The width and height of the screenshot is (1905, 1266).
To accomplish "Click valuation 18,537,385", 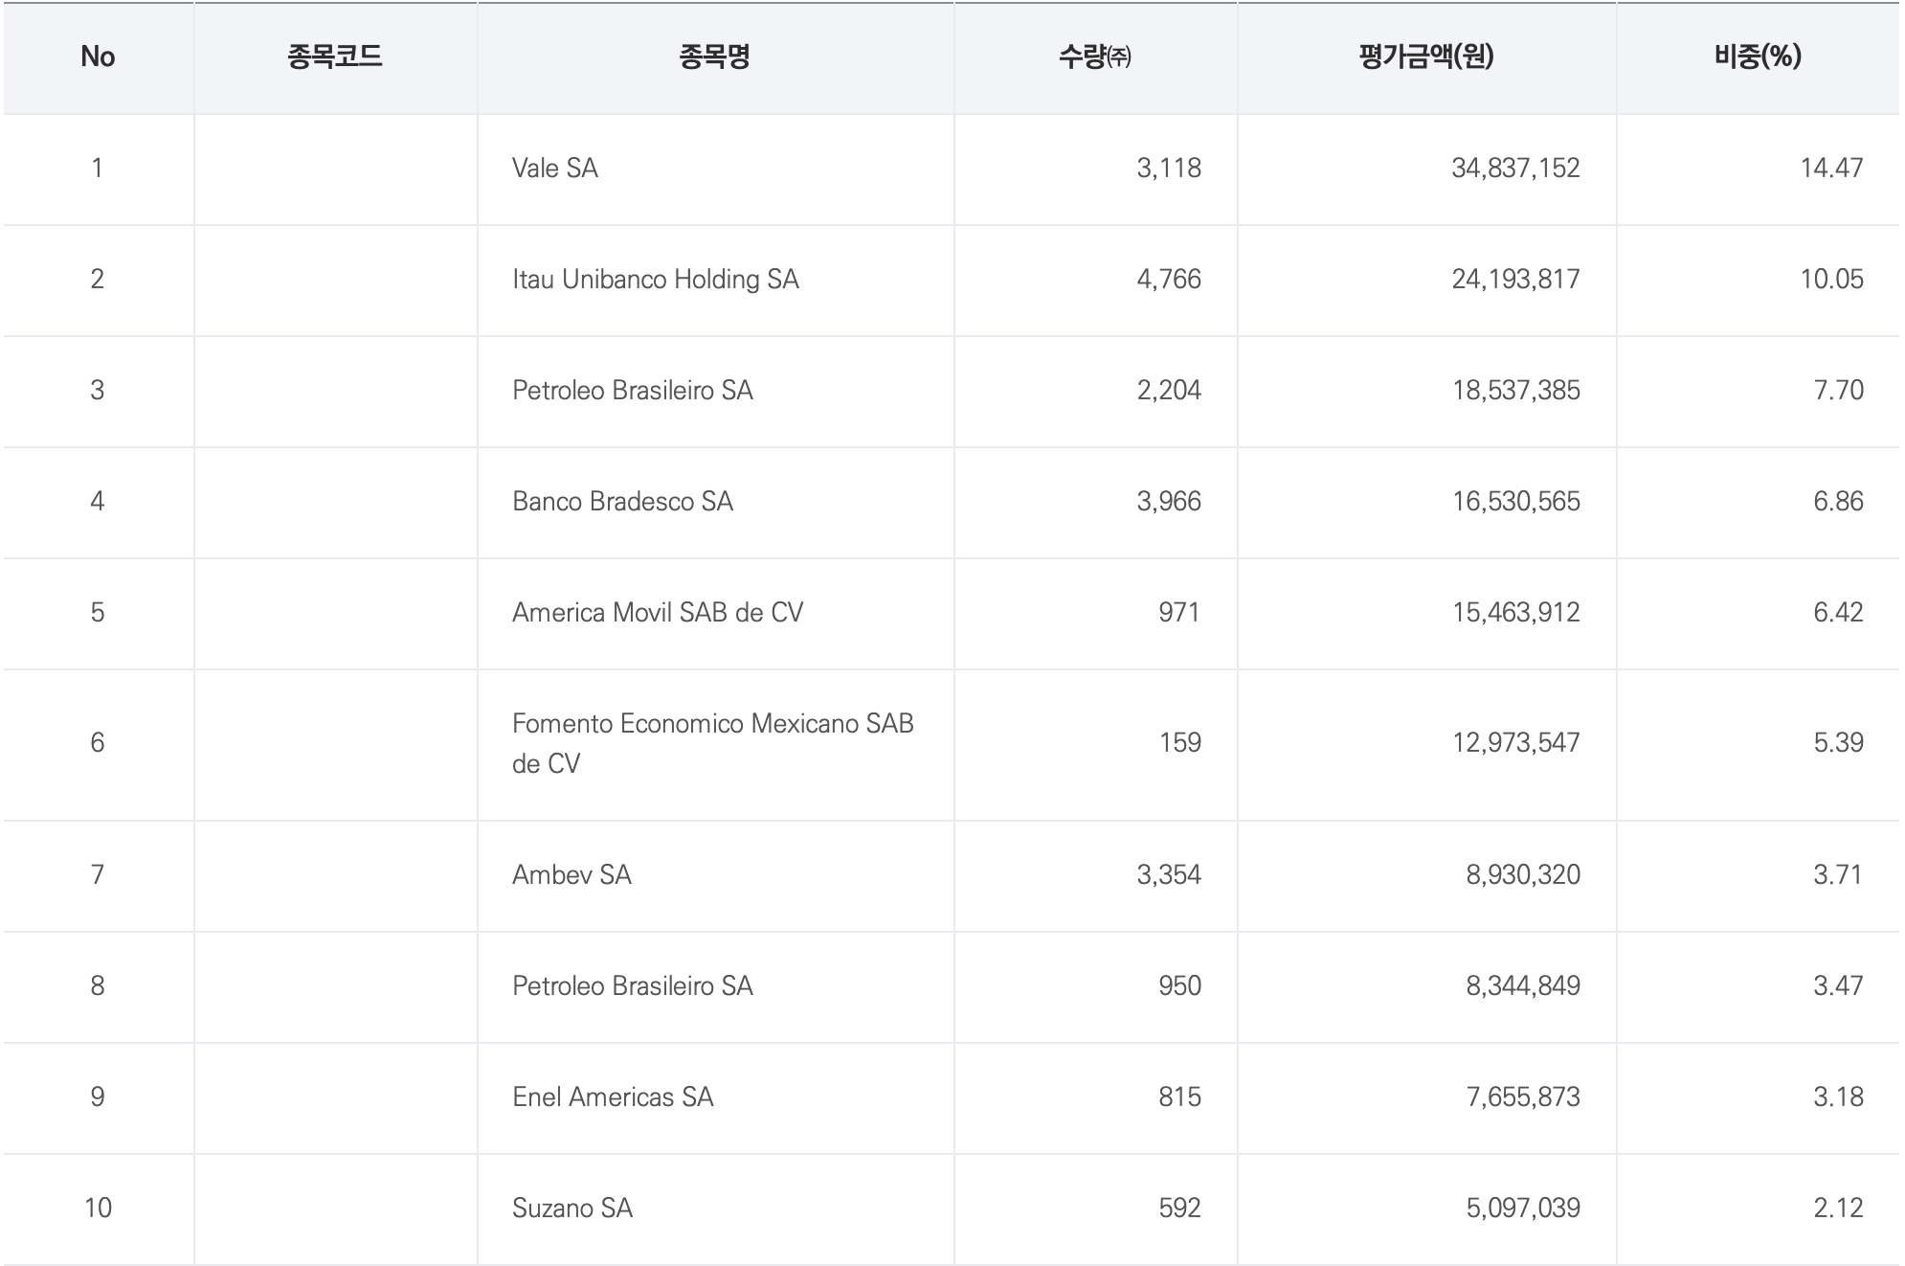I will point(1516,391).
